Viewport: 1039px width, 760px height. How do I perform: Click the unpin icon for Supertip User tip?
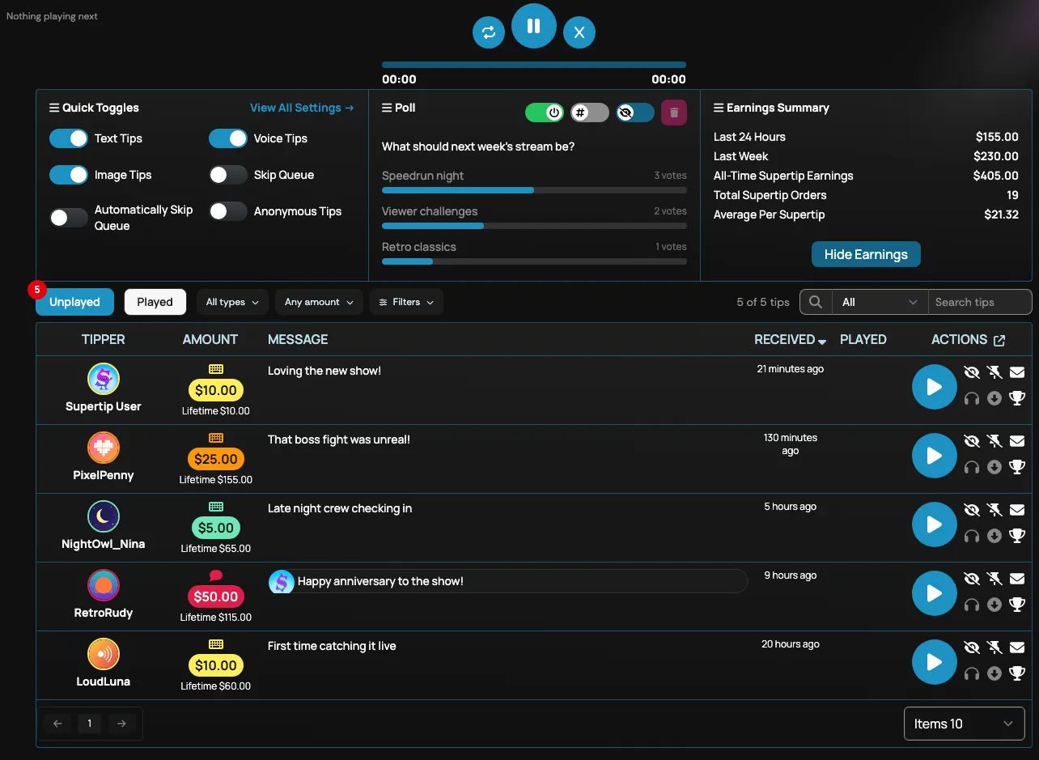point(994,372)
